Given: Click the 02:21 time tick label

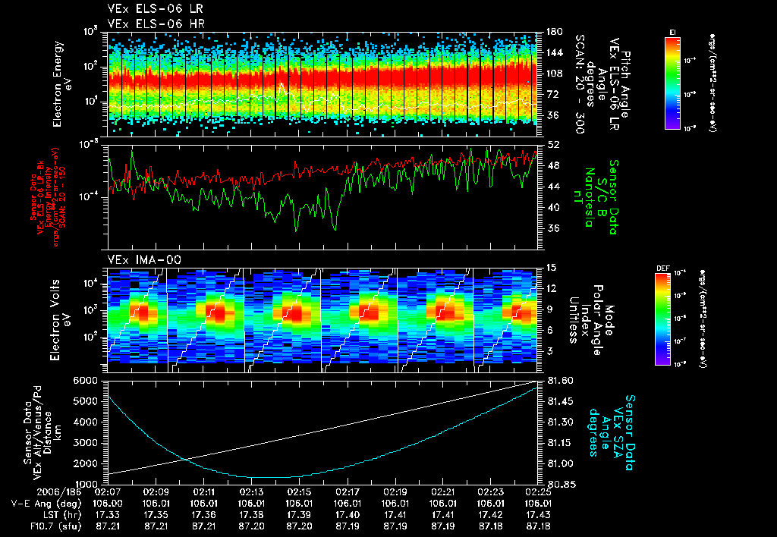Looking at the screenshot, I should click(x=442, y=492).
